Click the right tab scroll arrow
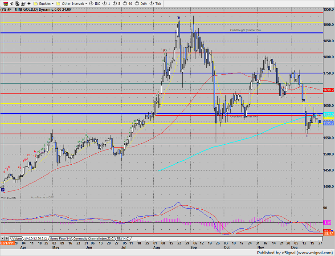Screen dimensions: 335x256 [x=7, y=239]
